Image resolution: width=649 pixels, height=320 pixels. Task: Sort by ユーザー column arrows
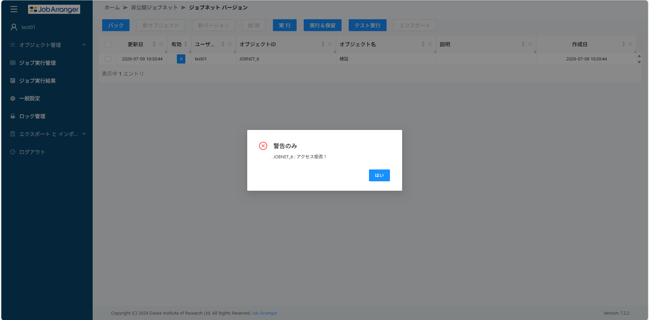tap(223, 44)
